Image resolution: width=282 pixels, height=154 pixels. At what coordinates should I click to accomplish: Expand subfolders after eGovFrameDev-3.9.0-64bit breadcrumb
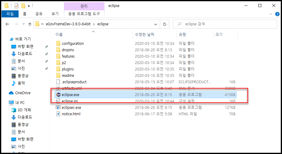(94, 24)
